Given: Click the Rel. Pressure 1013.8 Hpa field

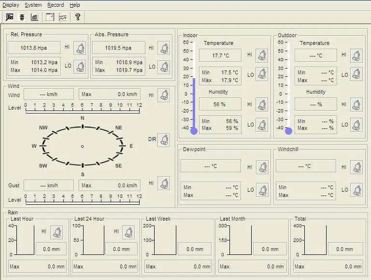Looking at the screenshot, I should (34, 48).
